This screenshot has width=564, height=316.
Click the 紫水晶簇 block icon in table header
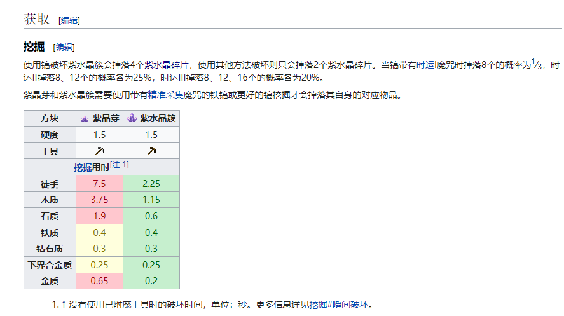(132, 118)
